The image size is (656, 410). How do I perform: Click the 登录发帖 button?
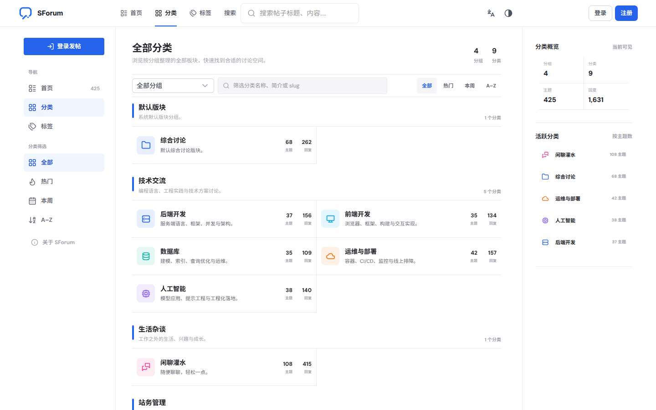point(64,46)
